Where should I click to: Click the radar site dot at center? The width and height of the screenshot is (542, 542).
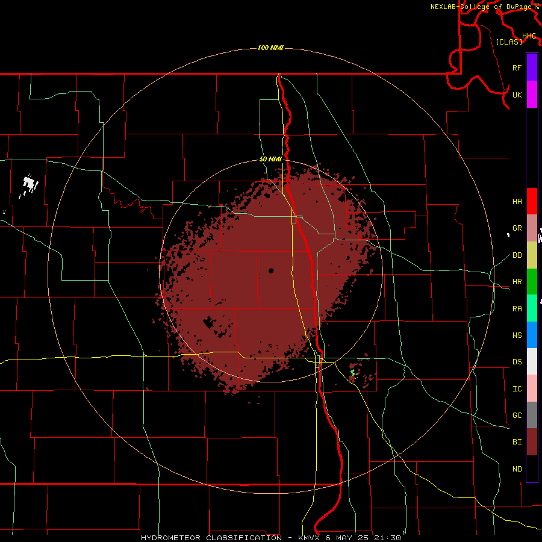click(271, 270)
